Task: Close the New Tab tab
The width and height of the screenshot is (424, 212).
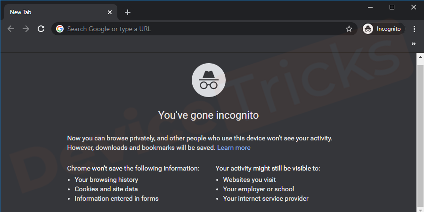Action: pos(109,12)
